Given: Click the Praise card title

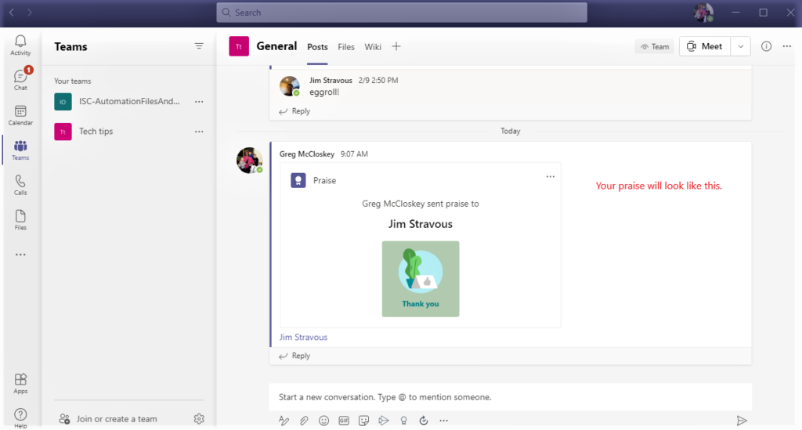Looking at the screenshot, I should 324,180.
